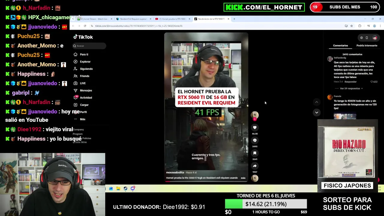The height and width of the screenshot is (216, 384).
Task: Close the 'Rendimiento de la RTX 5060' tab
Action: [228, 19]
